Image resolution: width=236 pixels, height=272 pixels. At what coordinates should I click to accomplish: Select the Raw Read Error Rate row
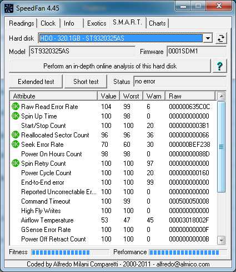[x=113, y=107]
